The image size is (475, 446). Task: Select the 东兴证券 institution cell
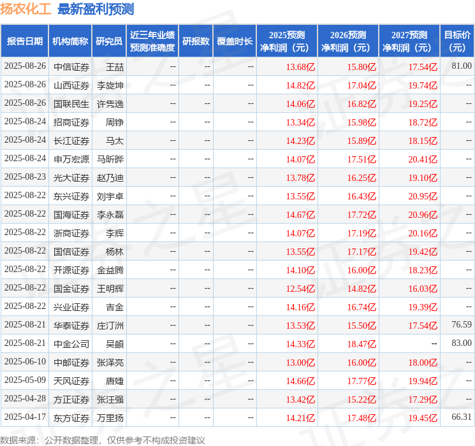click(71, 196)
